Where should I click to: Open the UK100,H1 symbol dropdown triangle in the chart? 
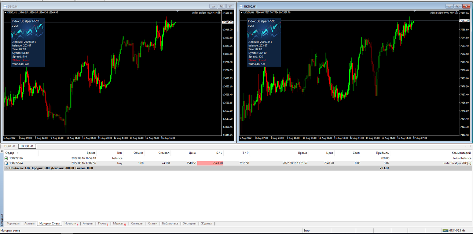pos(241,12)
